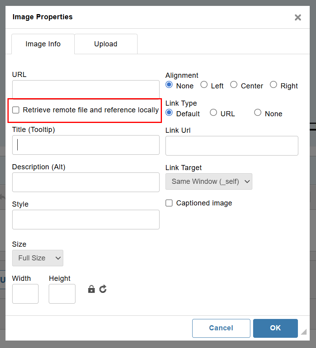This screenshot has height=348, width=316.
Task: Expand the Full Size dropdown
Action: point(38,258)
